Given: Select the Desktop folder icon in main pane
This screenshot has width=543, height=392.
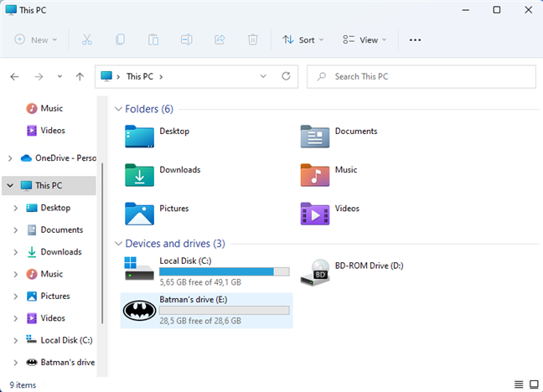Looking at the screenshot, I should pos(139,137).
